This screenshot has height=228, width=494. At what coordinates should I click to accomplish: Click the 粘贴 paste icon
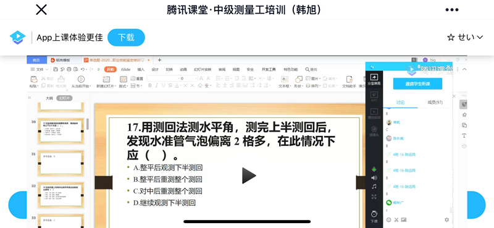(34, 79)
